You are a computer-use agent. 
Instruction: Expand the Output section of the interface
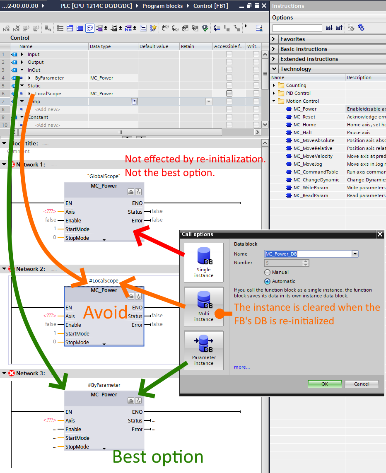(22, 62)
